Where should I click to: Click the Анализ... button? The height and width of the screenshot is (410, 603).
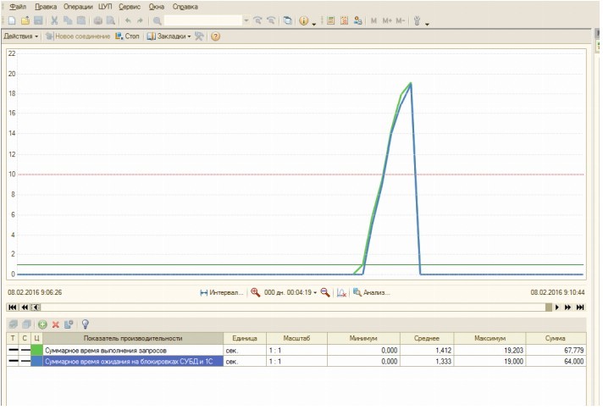[x=372, y=293]
